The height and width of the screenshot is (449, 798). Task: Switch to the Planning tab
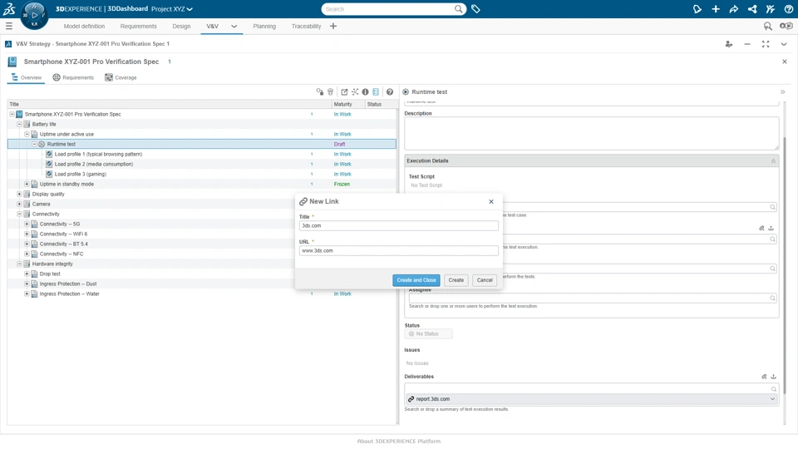click(264, 26)
